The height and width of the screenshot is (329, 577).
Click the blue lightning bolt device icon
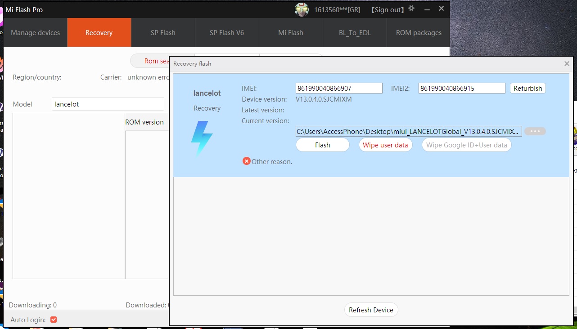[x=202, y=138]
